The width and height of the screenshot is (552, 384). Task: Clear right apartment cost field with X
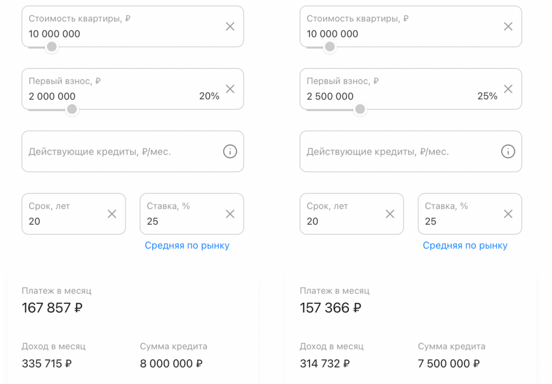508,26
